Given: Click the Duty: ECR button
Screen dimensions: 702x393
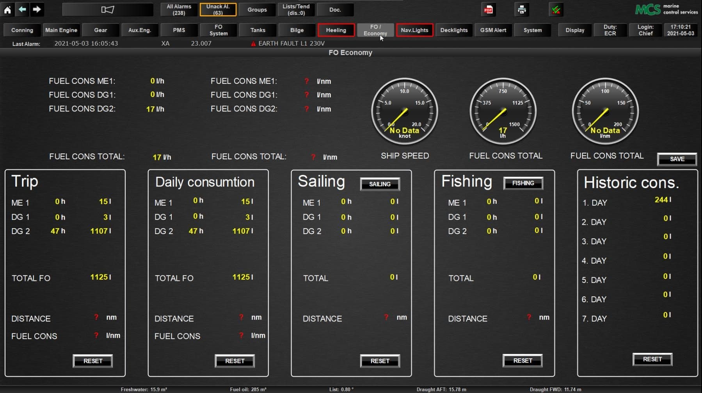Looking at the screenshot, I should [x=610, y=30].
